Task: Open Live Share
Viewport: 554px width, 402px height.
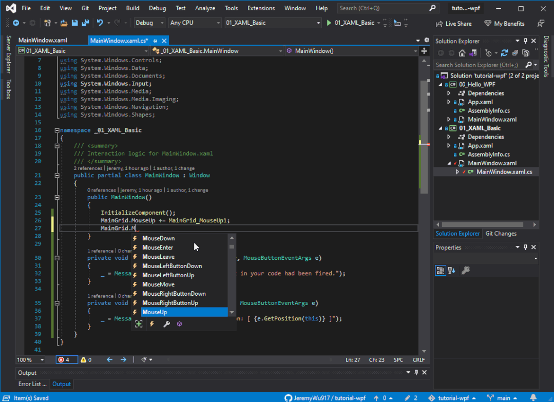Action: (454, 24)
